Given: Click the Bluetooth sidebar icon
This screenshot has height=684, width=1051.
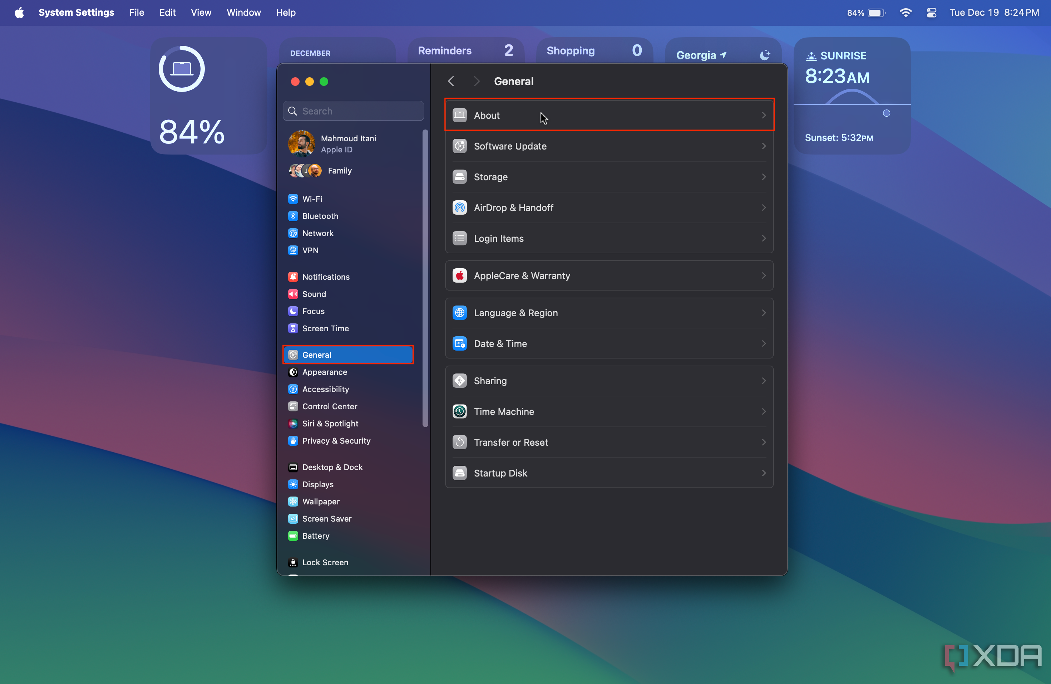Looking at the screenshot, I should [293, 216].
